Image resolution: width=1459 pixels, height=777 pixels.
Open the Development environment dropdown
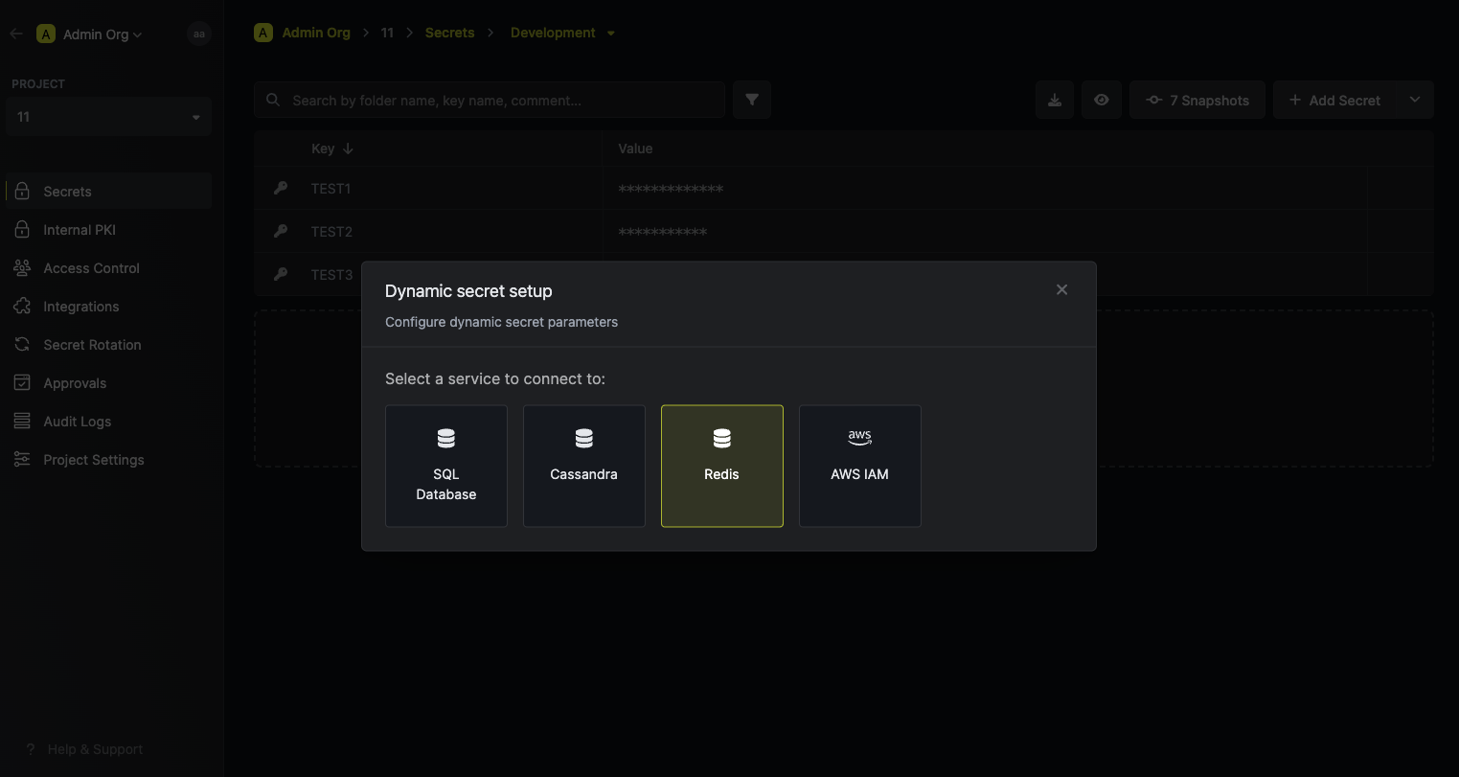coord(562,33)
